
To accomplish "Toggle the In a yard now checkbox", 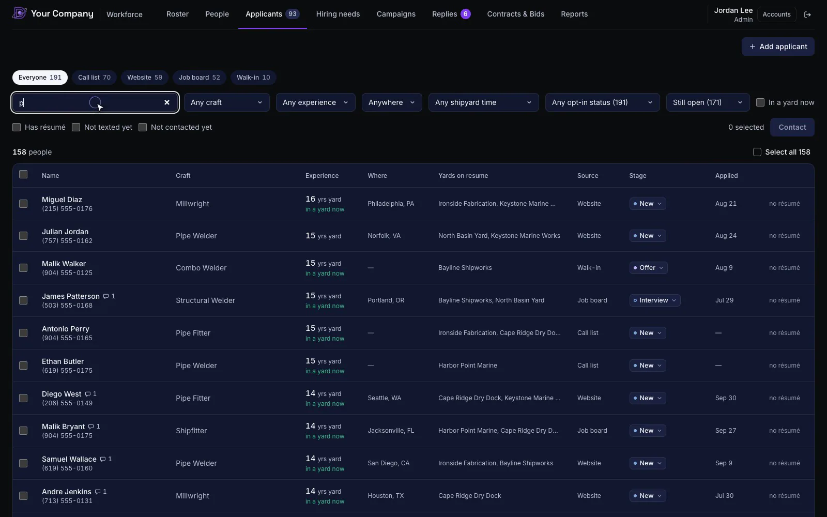I will click(760, 102).
